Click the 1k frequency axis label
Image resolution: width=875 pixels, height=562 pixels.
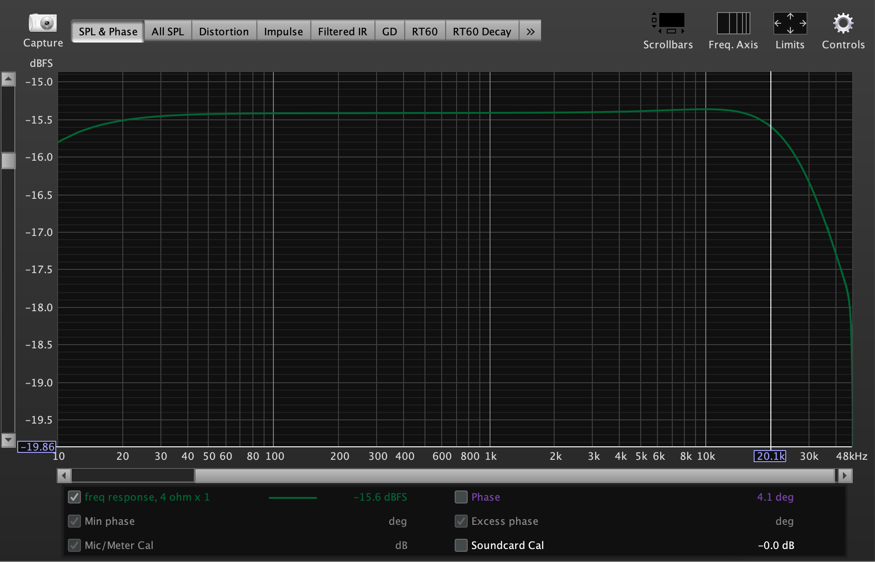[x=491, y=456]
